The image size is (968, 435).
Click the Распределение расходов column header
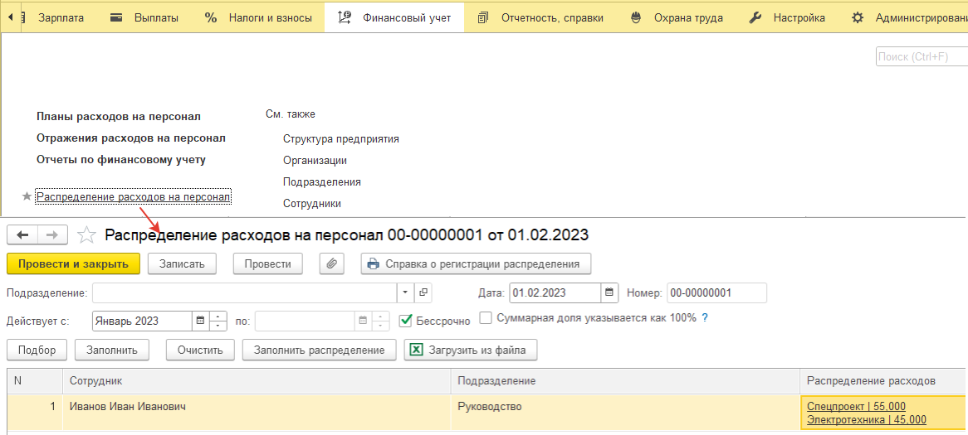[883, 381]
